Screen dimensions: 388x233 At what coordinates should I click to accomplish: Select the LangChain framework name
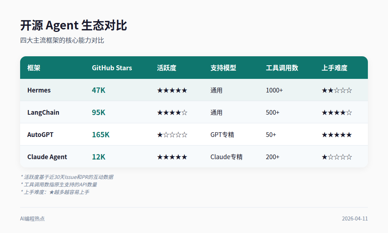pos(43,113)
